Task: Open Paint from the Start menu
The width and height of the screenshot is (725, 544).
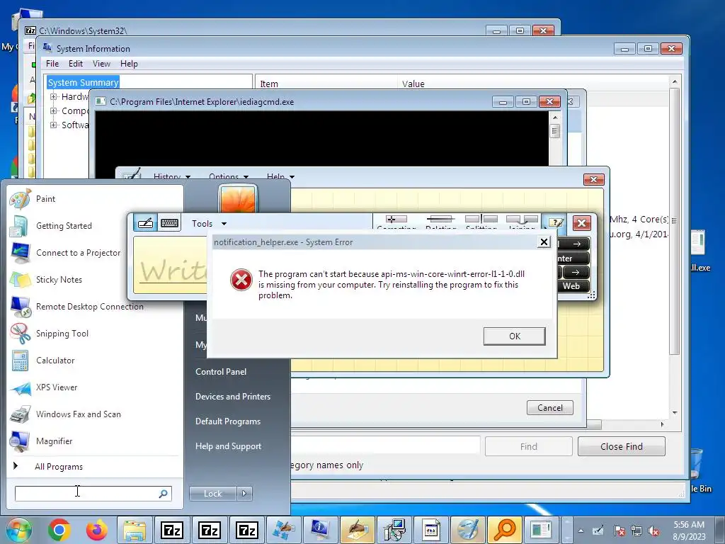Action: tap(46, 199)
